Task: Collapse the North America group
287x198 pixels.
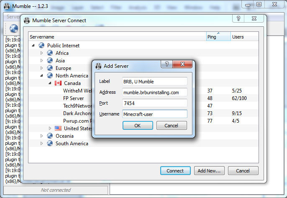Action: click(41, 75)
